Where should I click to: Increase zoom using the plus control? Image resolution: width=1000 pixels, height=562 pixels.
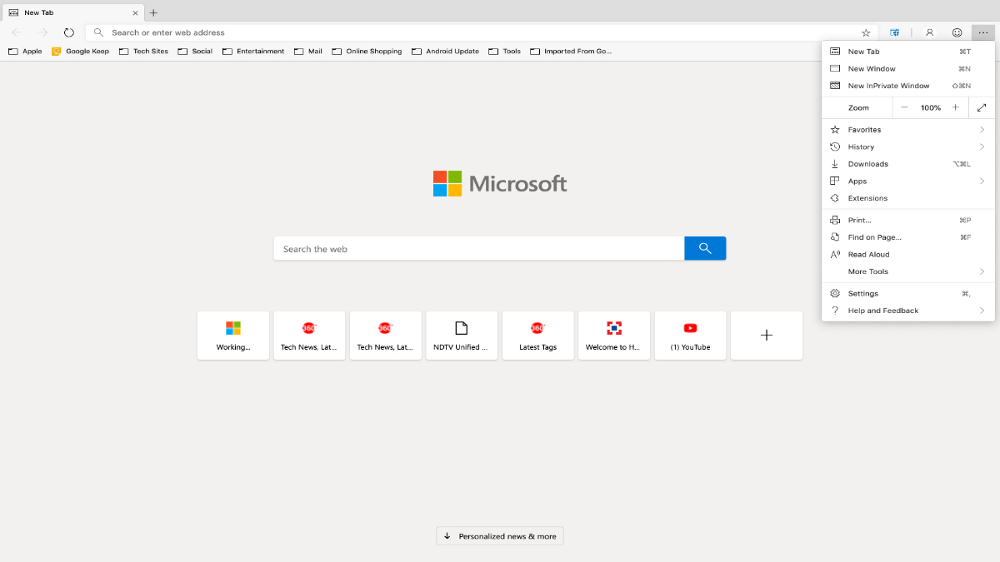click(x=955, y=107)
